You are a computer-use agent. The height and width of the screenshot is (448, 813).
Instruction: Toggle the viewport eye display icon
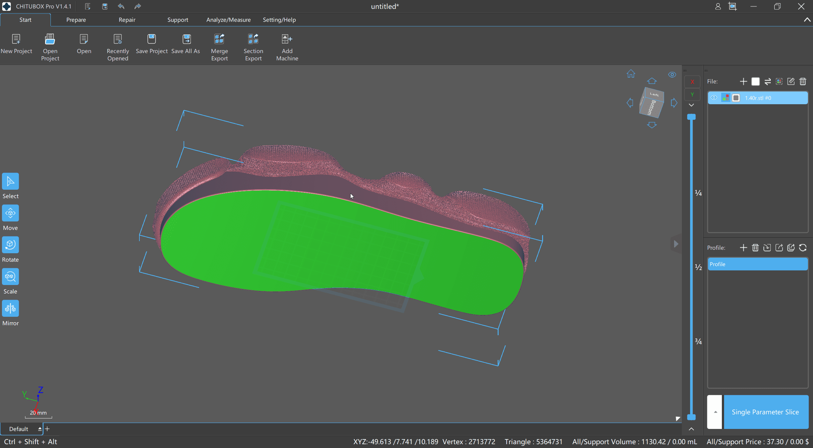672,75
